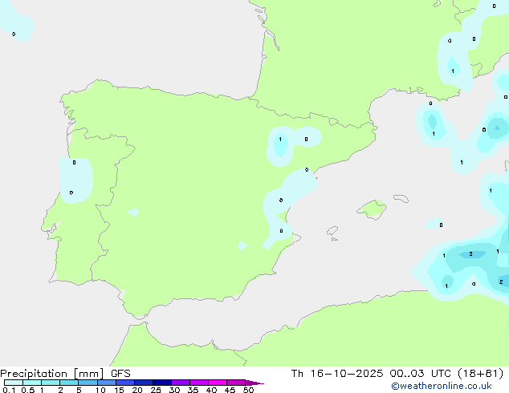
Task: Click the magenta swatch between 40 and 45
Action: [218, 383]
